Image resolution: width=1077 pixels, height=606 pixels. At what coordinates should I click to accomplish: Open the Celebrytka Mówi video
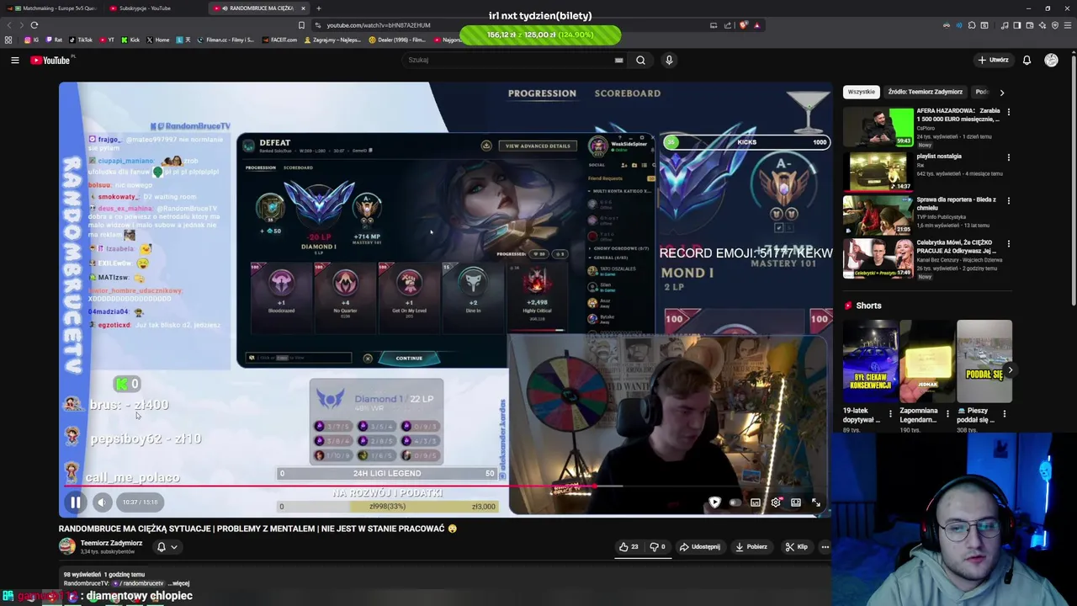click(878, 258)
